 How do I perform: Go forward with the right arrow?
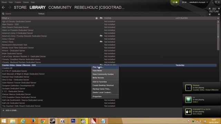pos(10,8)
